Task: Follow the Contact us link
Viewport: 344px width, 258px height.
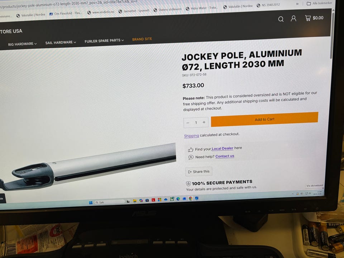Action: [x=225, y=156]
